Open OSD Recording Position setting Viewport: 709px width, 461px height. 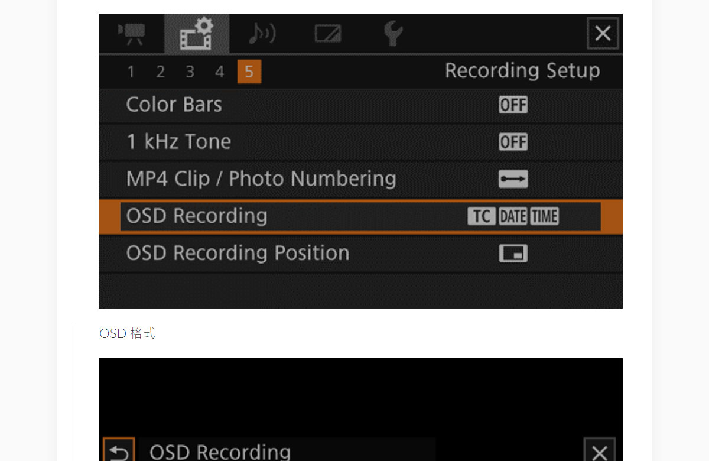[x=238, y=254]
